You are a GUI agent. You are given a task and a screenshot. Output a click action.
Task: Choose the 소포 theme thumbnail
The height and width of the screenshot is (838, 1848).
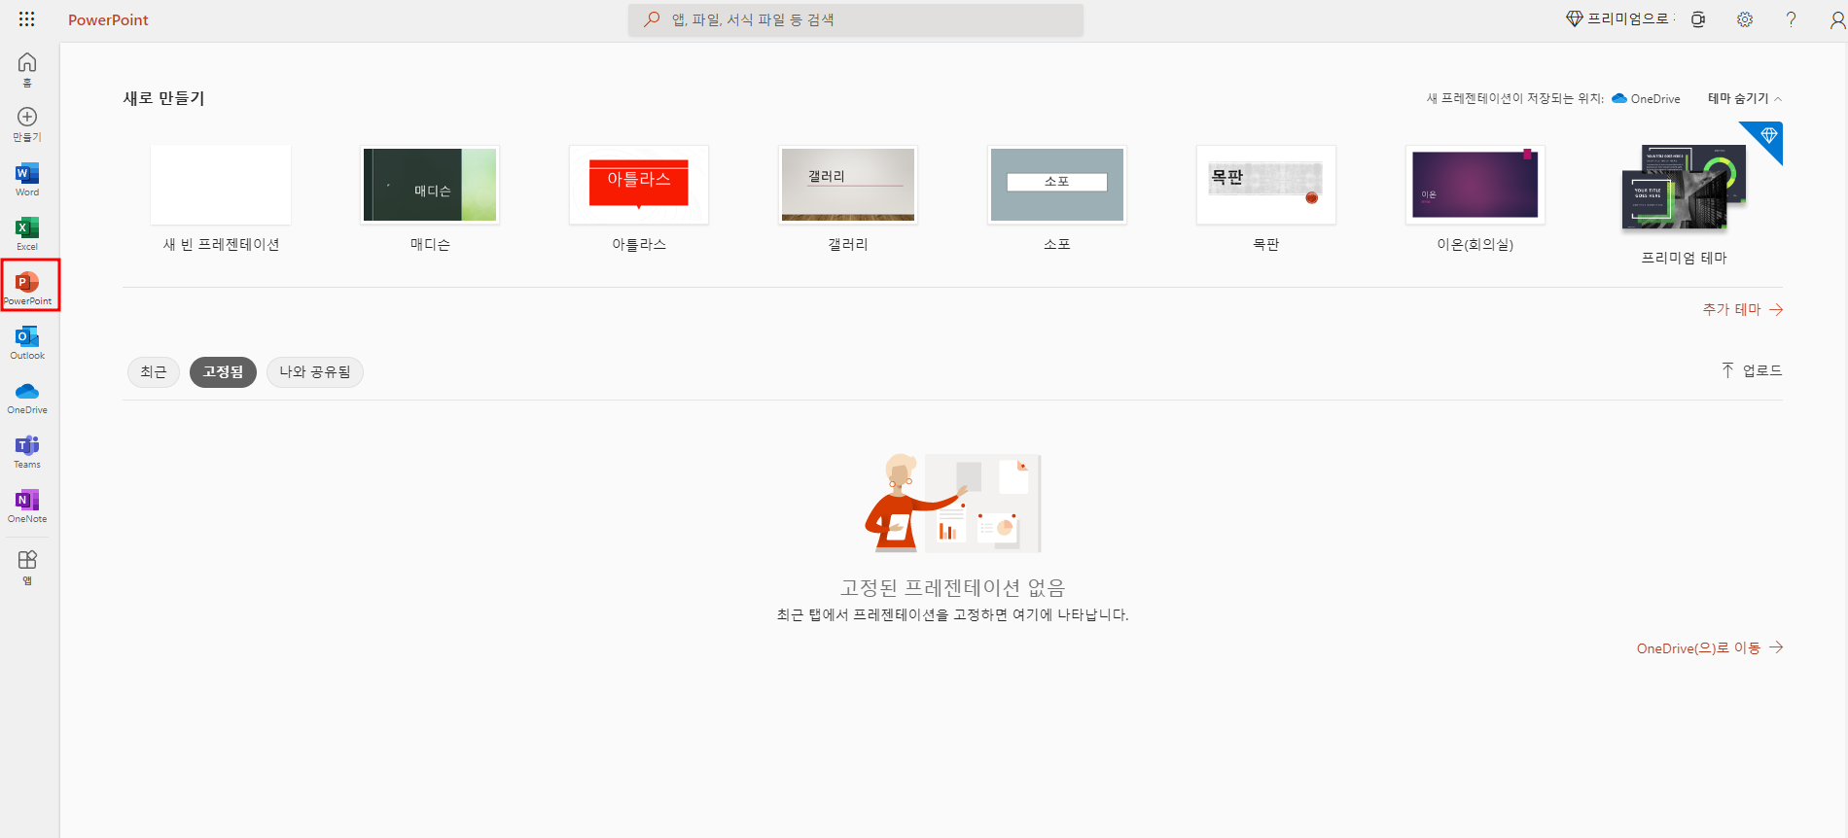tap(1057, 185)
